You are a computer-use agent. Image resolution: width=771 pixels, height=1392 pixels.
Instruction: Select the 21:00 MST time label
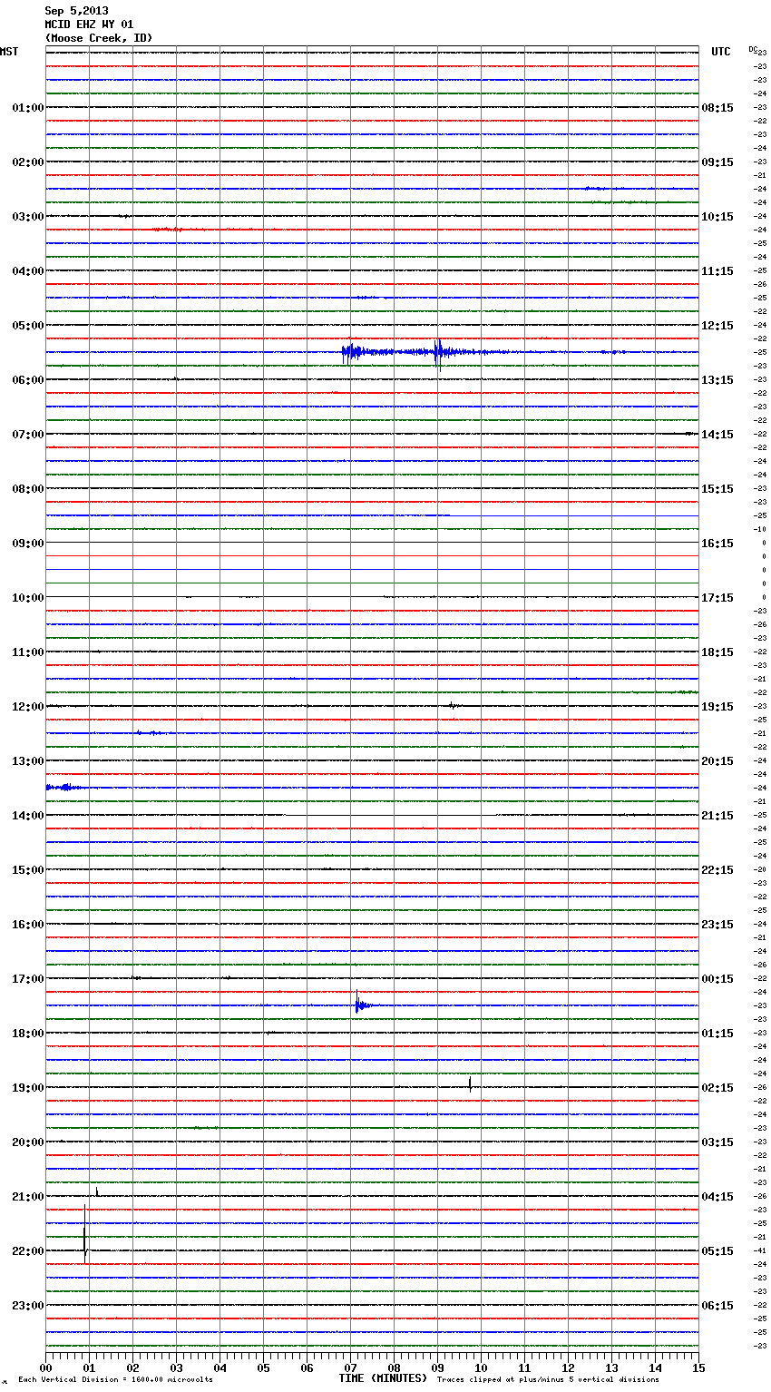point(27,1197)
